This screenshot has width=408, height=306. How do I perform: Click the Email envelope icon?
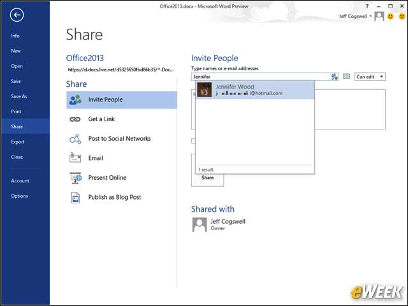[75, 157]
